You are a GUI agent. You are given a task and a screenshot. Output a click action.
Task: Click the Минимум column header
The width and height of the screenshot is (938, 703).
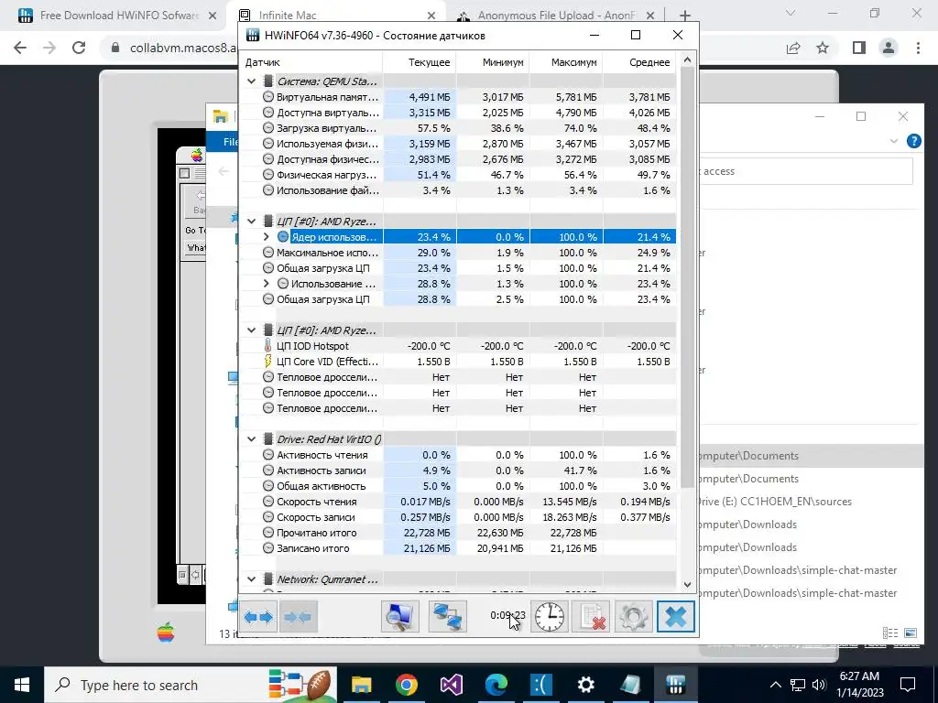point(493,62)
